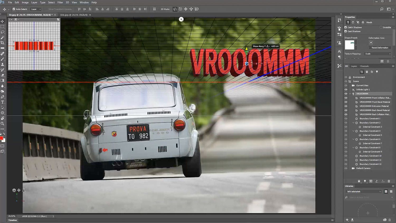The height and width of the screenshot is (223, 396).
Task: Enable the Invisible checkbox
Action: coord(381,27)
